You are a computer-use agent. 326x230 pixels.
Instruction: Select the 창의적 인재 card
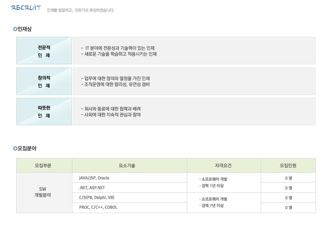click(x=44, y=81)
